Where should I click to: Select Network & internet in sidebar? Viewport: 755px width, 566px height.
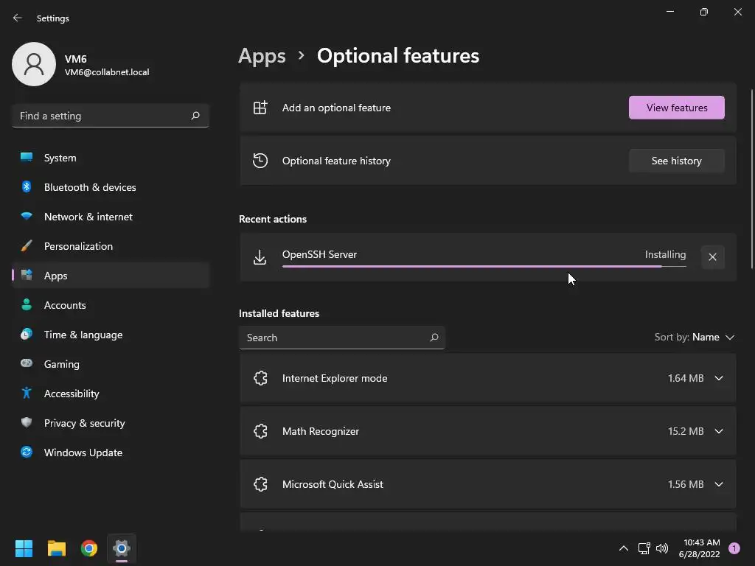(88, 217)
